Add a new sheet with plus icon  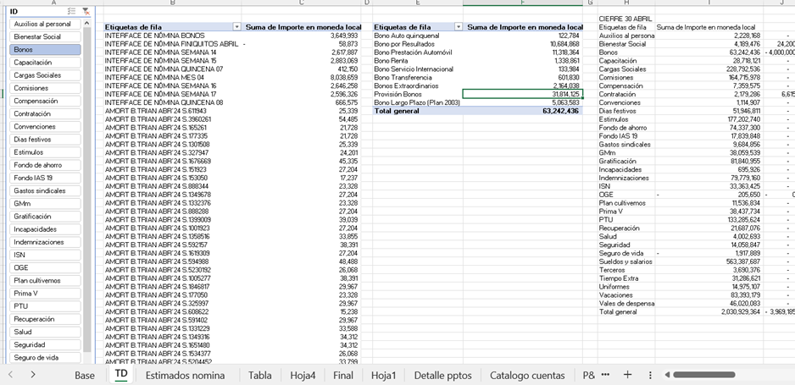point(627,374)
